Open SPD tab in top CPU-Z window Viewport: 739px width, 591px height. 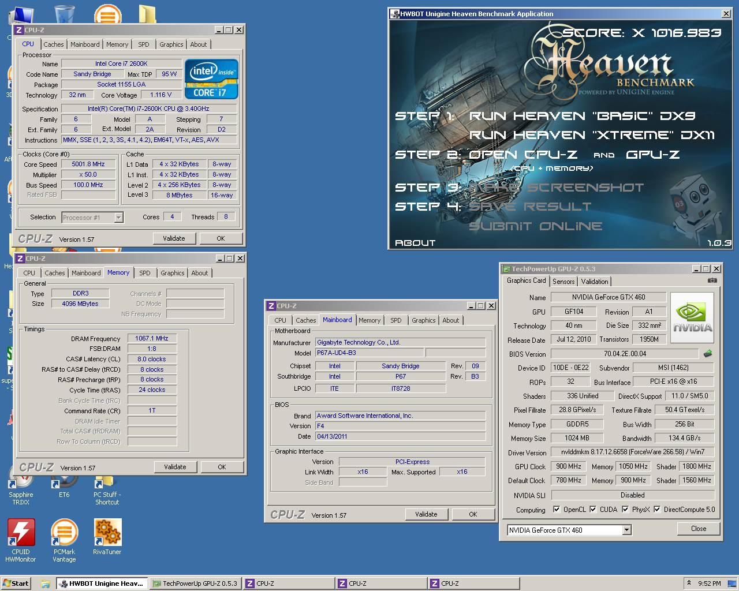point(144,44)
